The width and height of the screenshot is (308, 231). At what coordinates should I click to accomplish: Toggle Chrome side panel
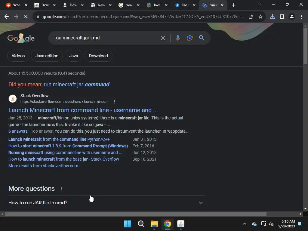282,17
